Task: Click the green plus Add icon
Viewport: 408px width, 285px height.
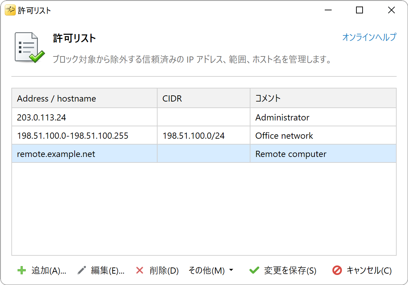Action: [22, 270]
